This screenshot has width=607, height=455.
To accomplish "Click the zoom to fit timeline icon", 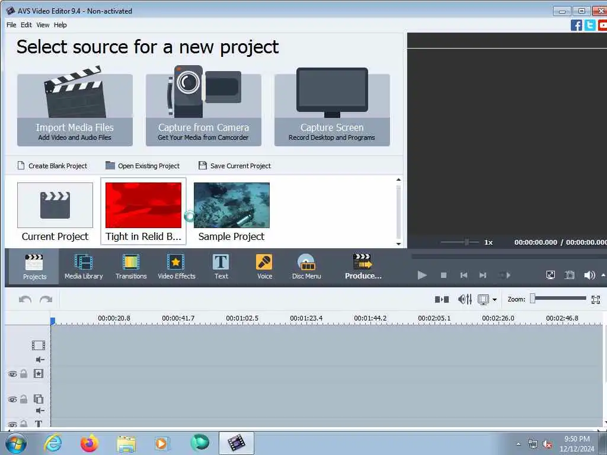I will [x=595, y=299].
